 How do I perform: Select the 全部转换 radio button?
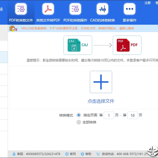coord(79,122)
